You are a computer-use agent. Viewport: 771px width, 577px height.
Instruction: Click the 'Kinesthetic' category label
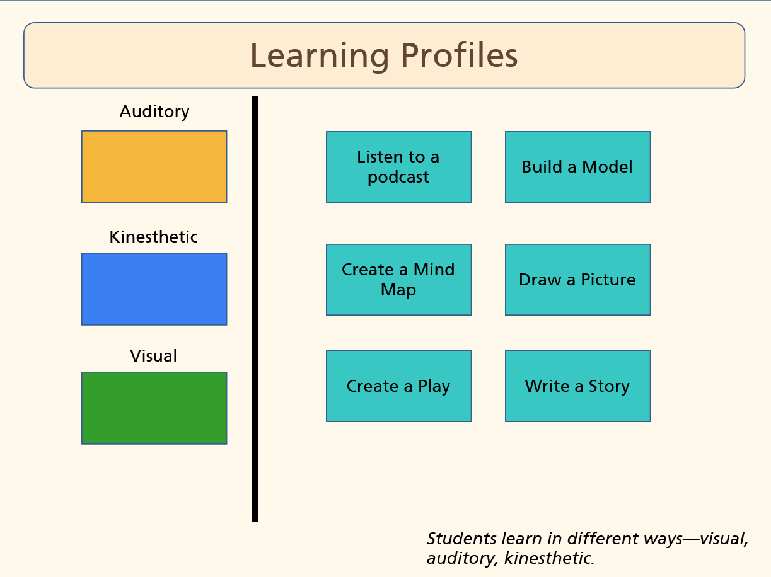(x=154, y=237)
